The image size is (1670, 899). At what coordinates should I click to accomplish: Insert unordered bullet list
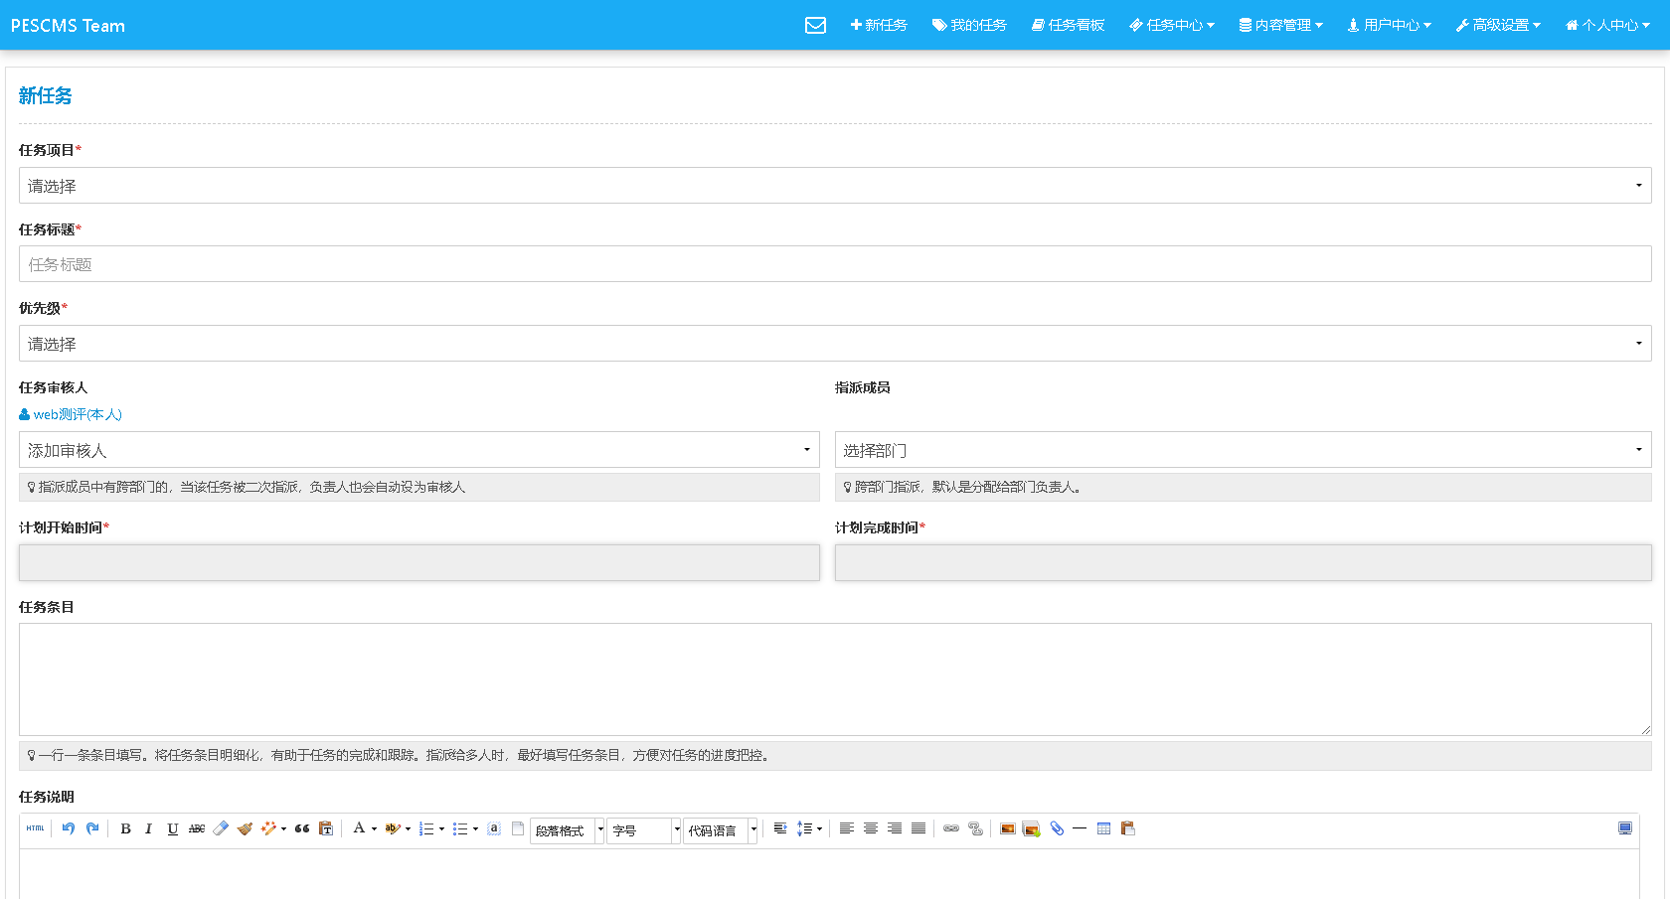click(x=460, y=828)
